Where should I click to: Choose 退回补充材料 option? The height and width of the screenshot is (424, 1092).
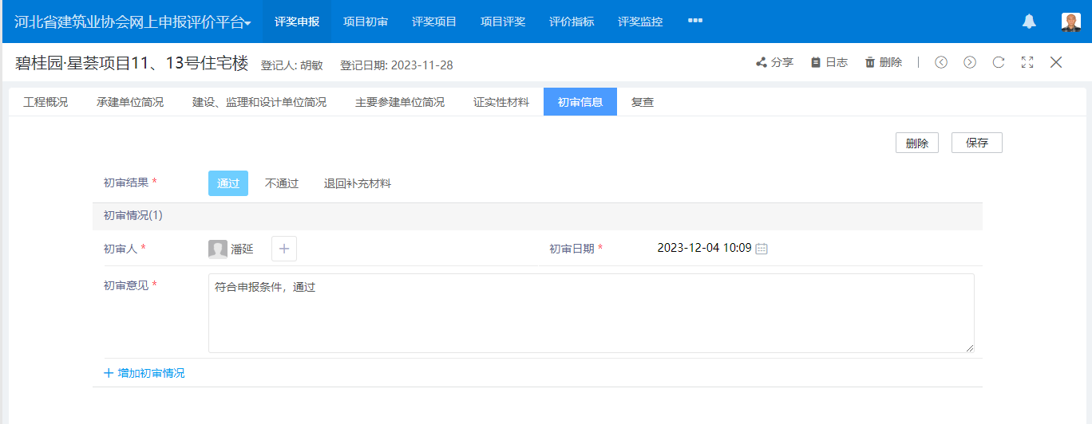click(358, 183)
